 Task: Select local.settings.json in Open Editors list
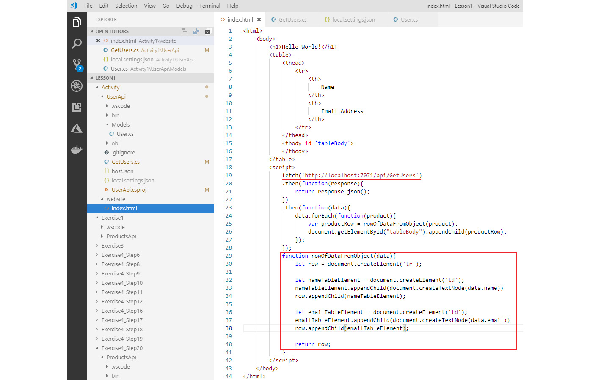[x=151, y=59]
